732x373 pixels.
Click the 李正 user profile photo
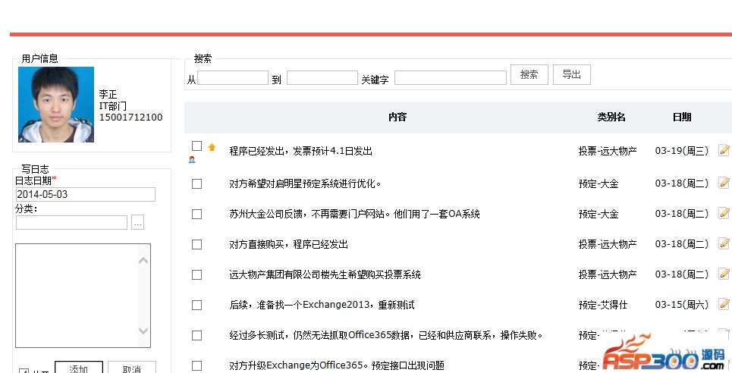56,105
